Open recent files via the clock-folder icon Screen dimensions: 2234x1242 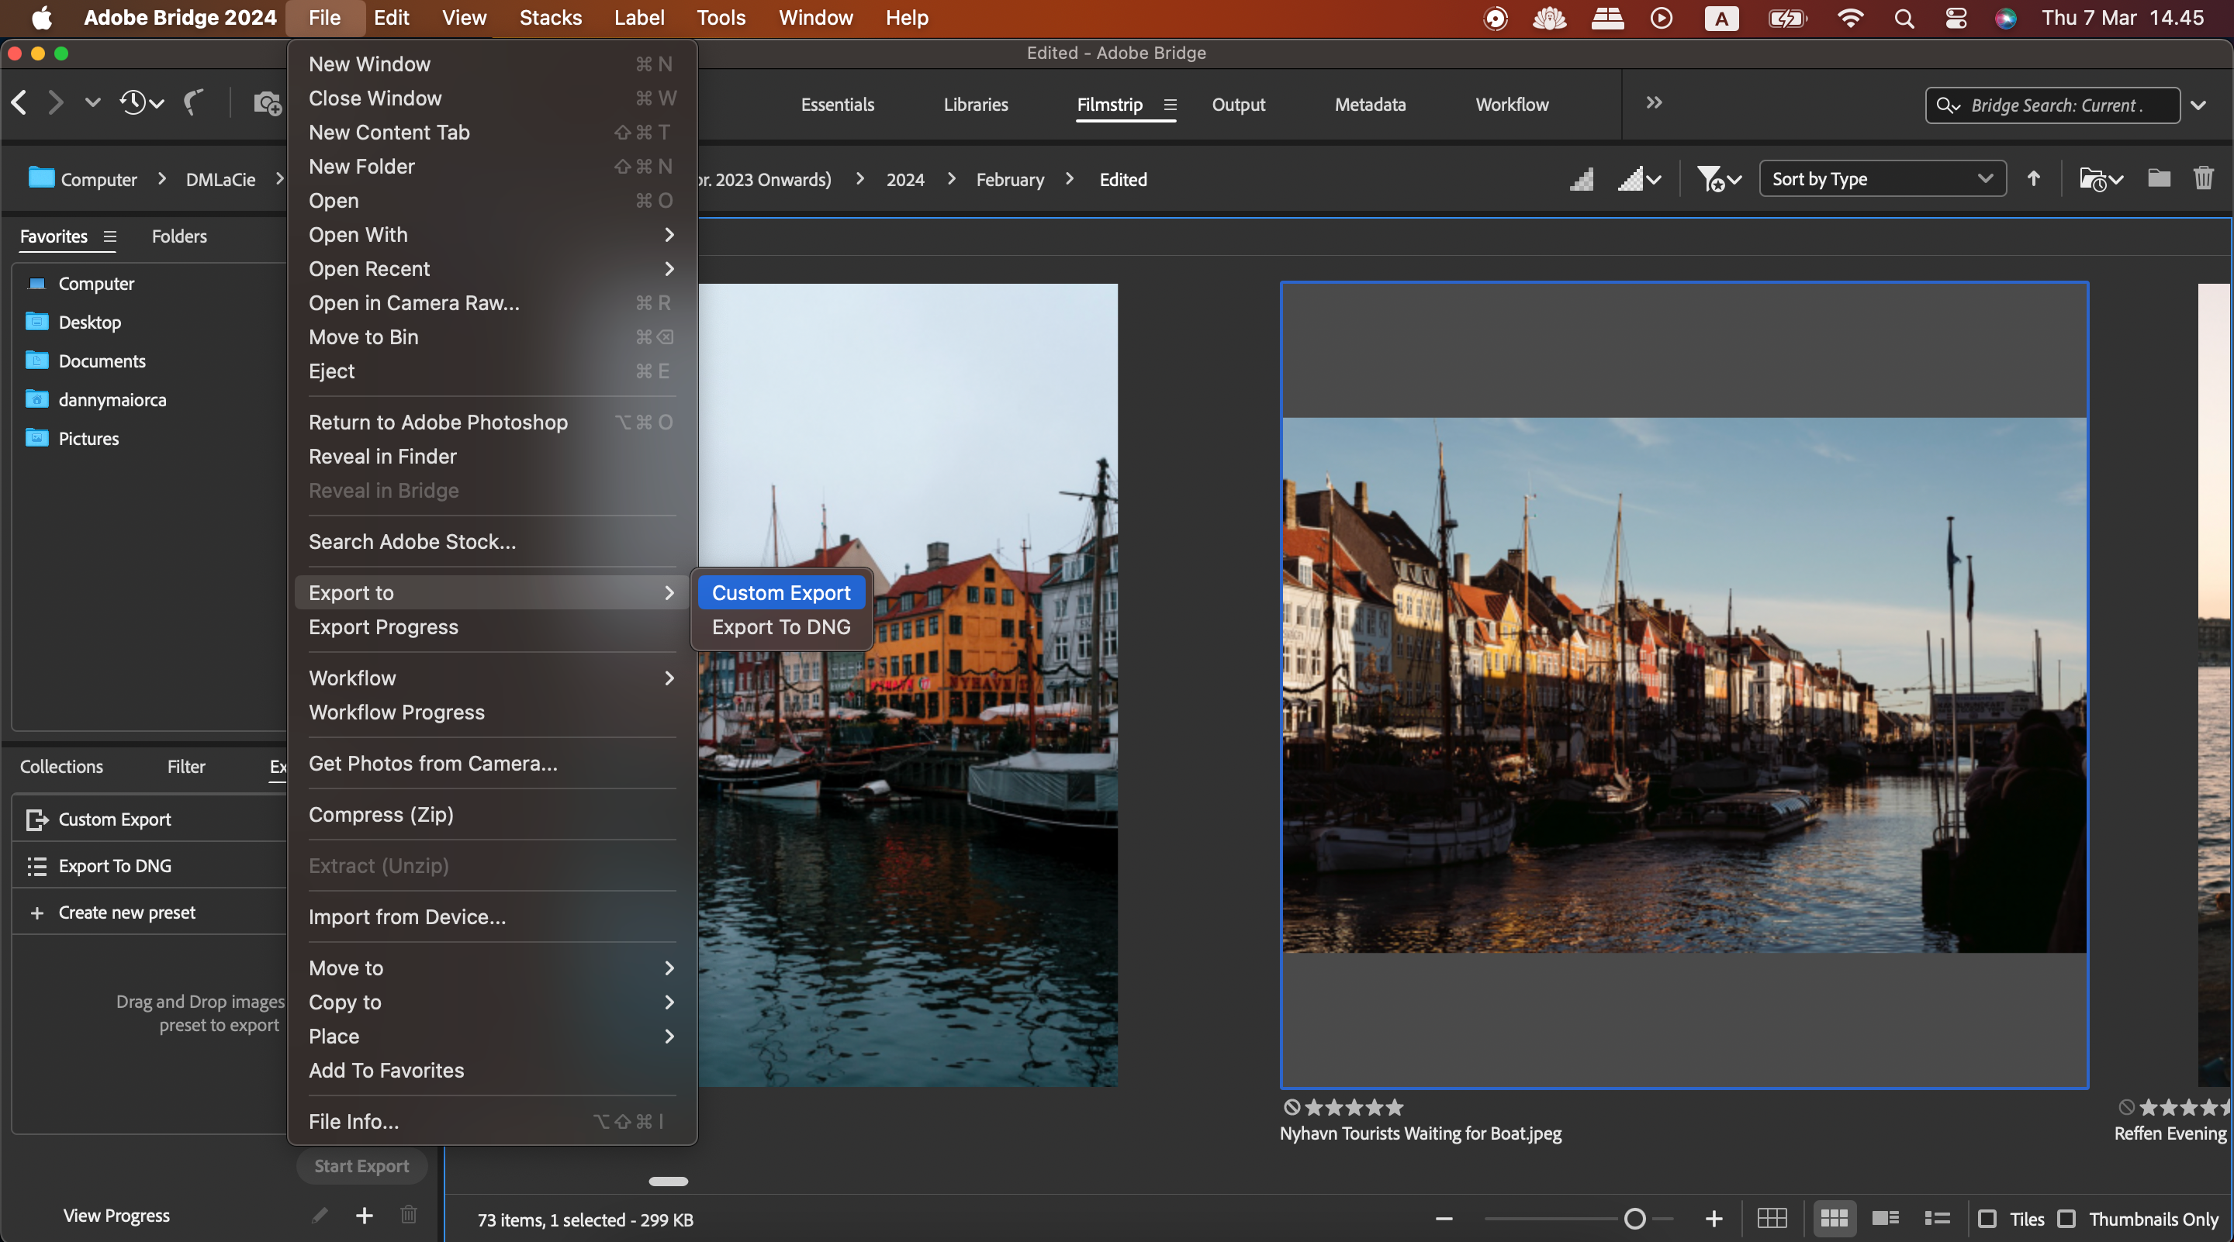2097,179
